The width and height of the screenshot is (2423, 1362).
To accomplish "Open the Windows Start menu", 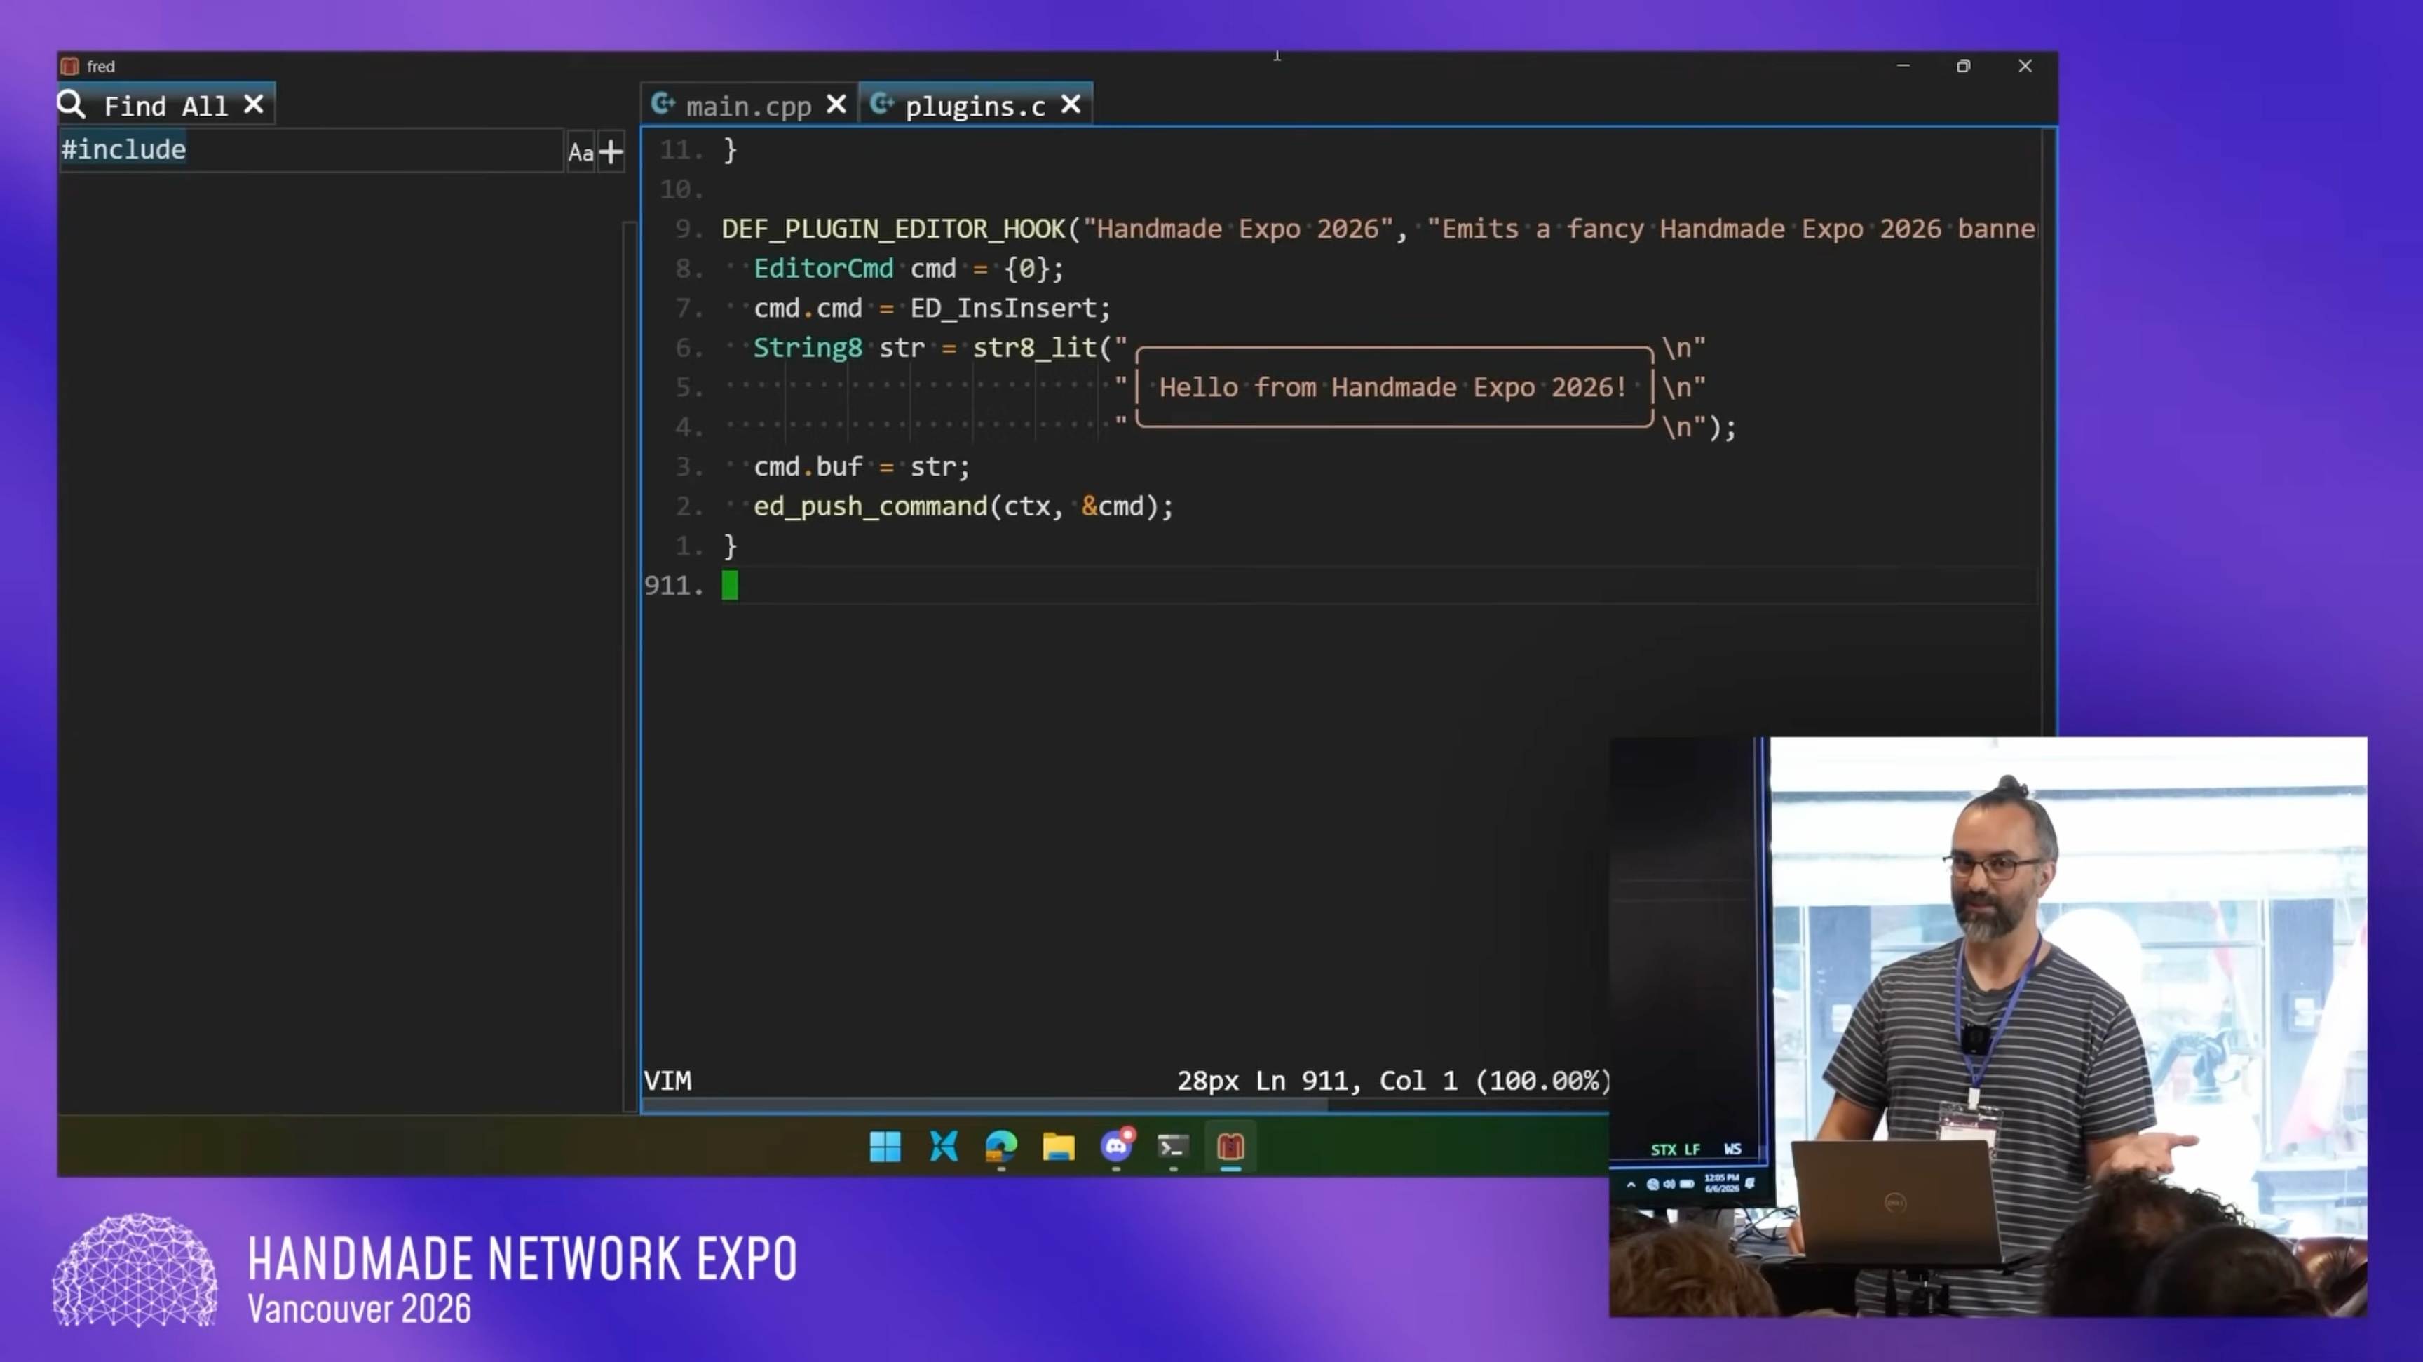I will (884, 1147).
